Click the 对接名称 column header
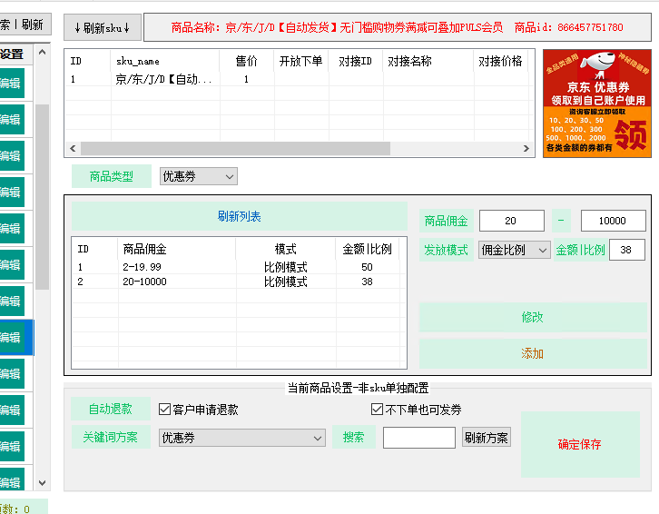Viewport: 659px width, 514px height. [x=428, y=62]
